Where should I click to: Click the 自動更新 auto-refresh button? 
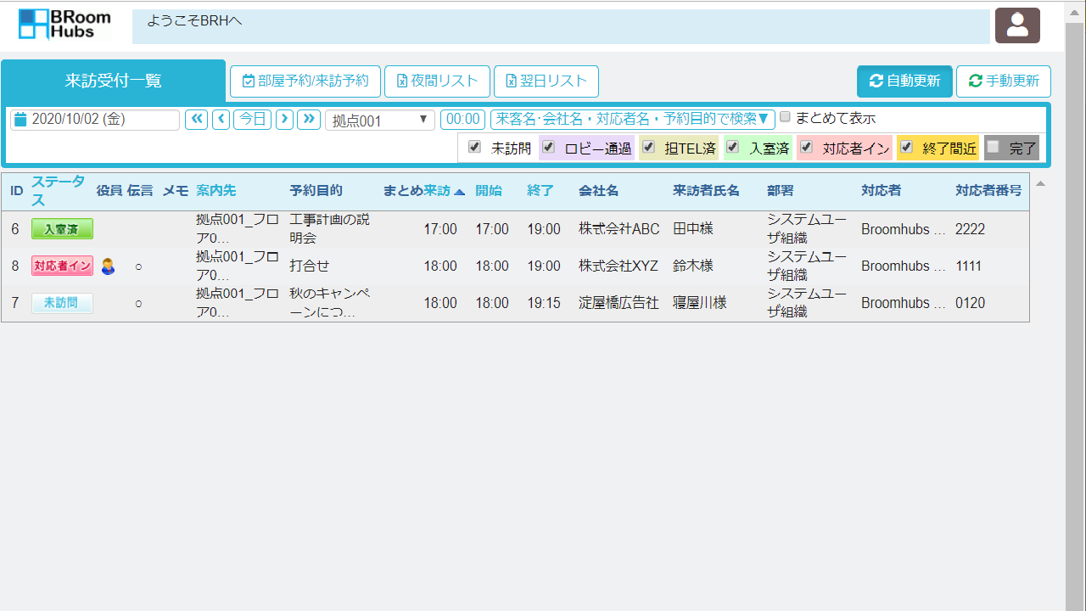point(904,81)
